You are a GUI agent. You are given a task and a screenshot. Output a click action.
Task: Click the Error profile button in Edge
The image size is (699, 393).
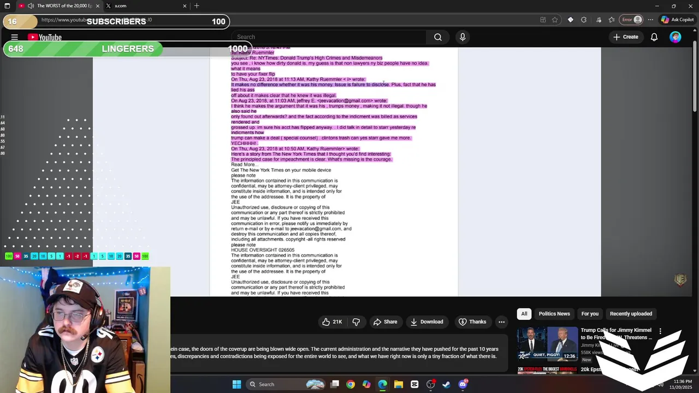[x=632, y=20]
